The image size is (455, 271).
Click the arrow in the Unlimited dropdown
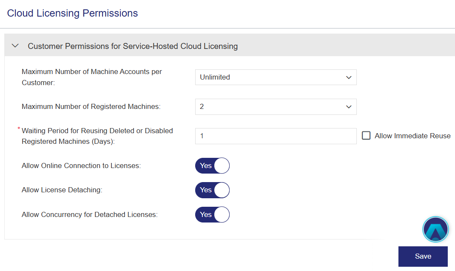349,77
